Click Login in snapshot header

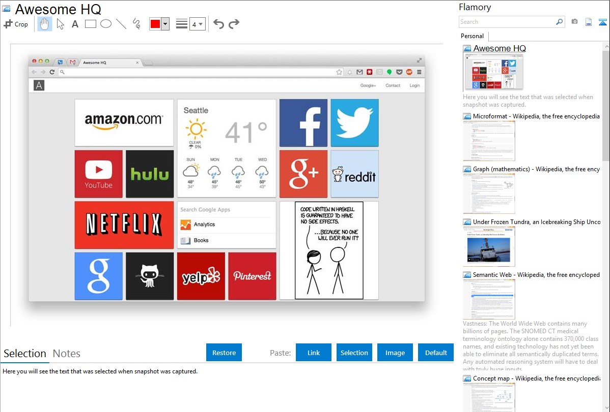[x=414, y=85]
